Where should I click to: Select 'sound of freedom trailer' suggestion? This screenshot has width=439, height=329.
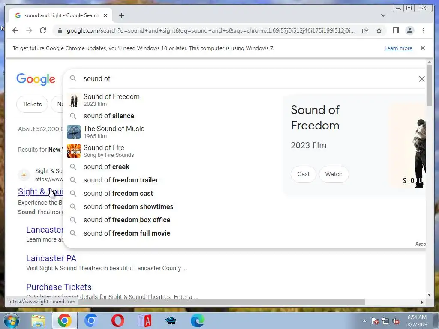coord(174,180)
